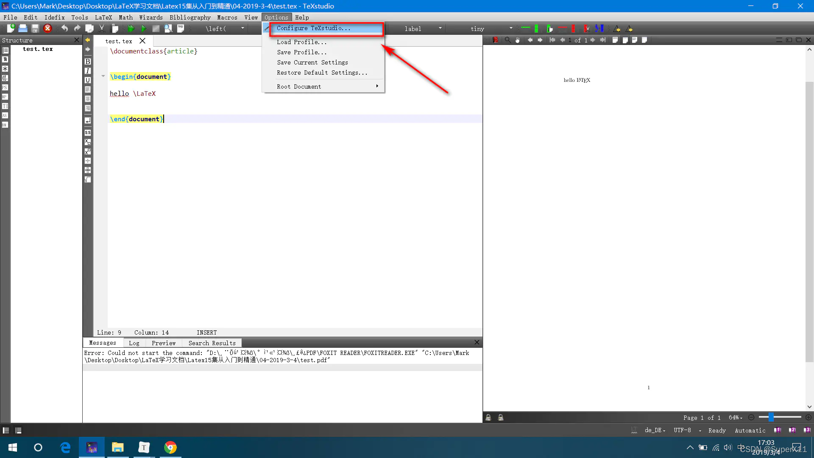This screenshot has height=458, width=814.
Task: Select Restore Default Settings entry
Action: pos(323,73)
